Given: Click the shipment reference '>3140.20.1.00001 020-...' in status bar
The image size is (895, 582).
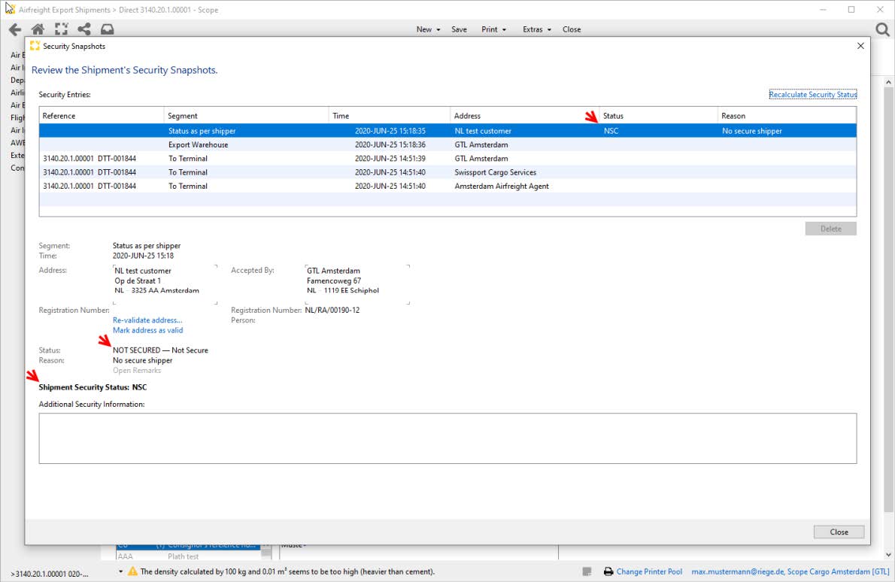Looking at the screenshot, I should point(50,574).
